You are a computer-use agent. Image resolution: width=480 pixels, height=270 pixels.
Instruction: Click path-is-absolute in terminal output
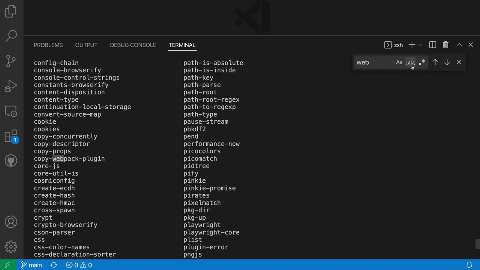click(x=213, y=63)
